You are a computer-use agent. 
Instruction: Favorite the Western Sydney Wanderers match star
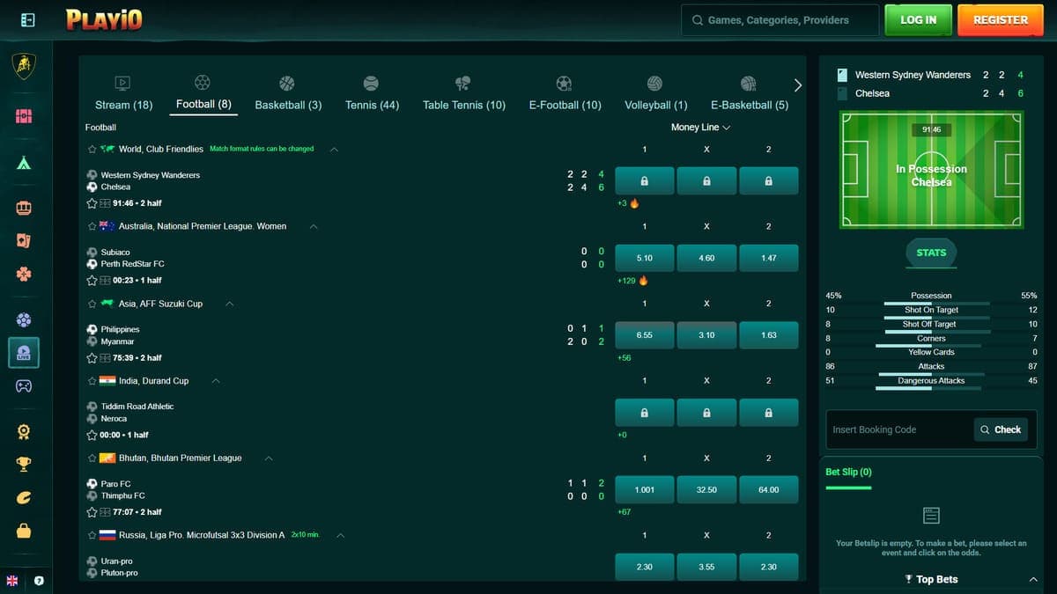pos(92,203)
